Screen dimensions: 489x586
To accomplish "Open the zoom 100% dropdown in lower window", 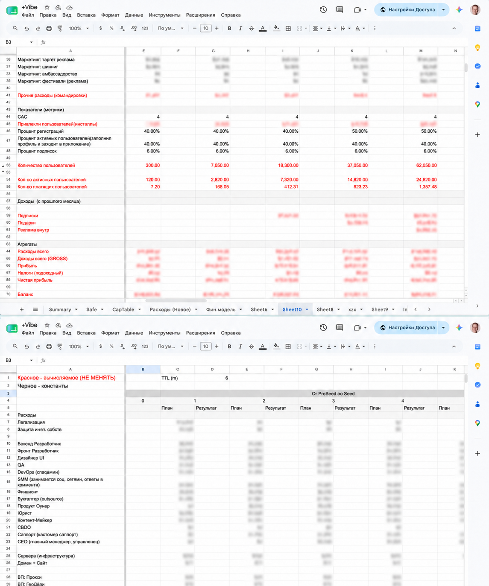I will [79, 347].
